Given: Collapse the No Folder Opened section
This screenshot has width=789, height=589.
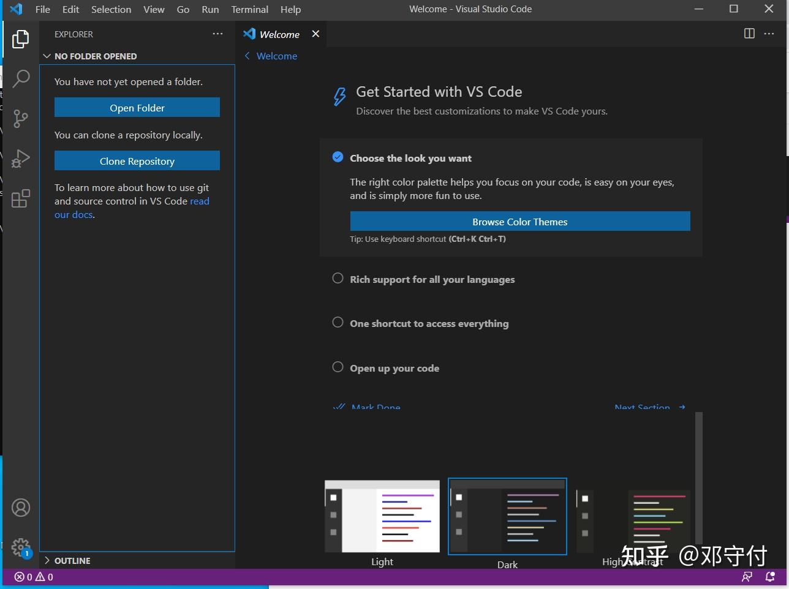Looking at the screenshot, I should click(x=47, y=56).
